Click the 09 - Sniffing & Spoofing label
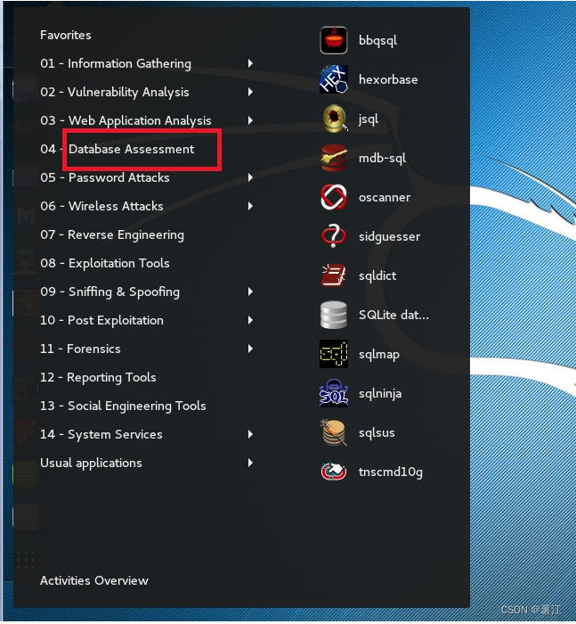576x624 pixels. (110, 291)
